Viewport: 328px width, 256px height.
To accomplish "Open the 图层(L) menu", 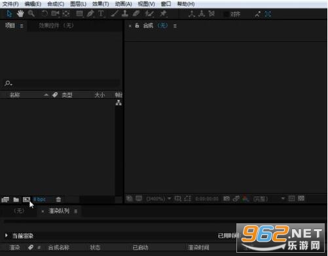I will (78, 4).
